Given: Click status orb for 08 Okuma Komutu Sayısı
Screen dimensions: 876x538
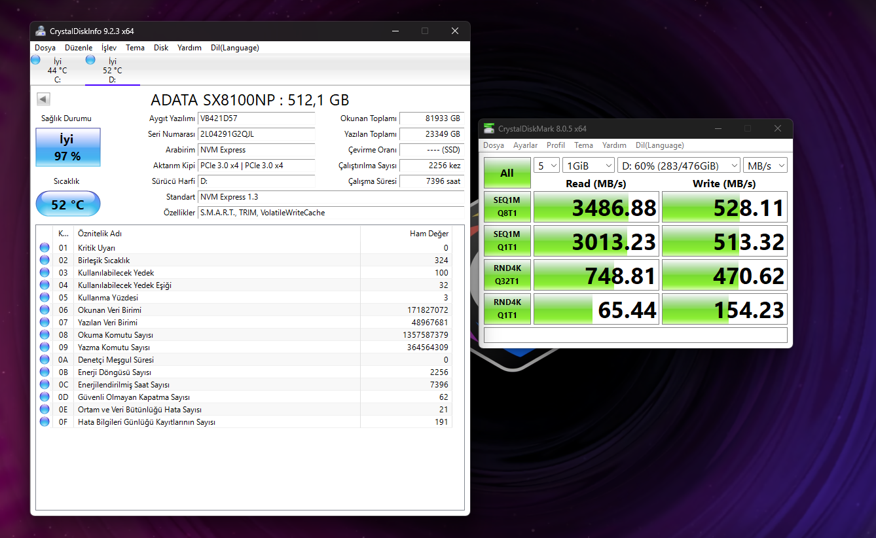Looking at the screenshot, I should (x=45, y=335).
